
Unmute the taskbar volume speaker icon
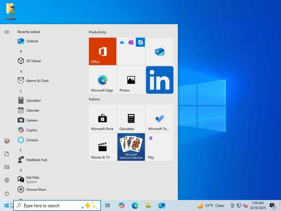(x=246, y=206)
